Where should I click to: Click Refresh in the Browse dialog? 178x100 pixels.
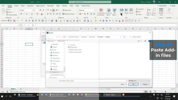(124, 37)
